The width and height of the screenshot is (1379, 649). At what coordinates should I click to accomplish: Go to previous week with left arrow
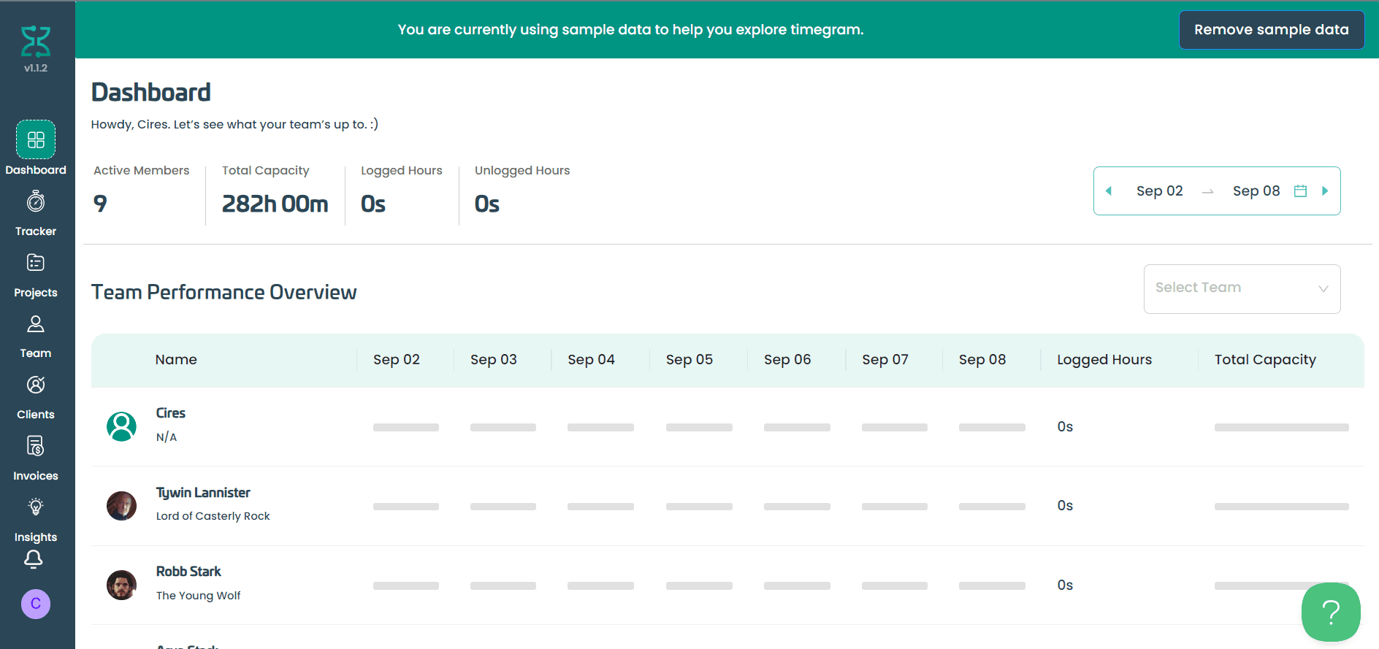tap(1109, 191)
